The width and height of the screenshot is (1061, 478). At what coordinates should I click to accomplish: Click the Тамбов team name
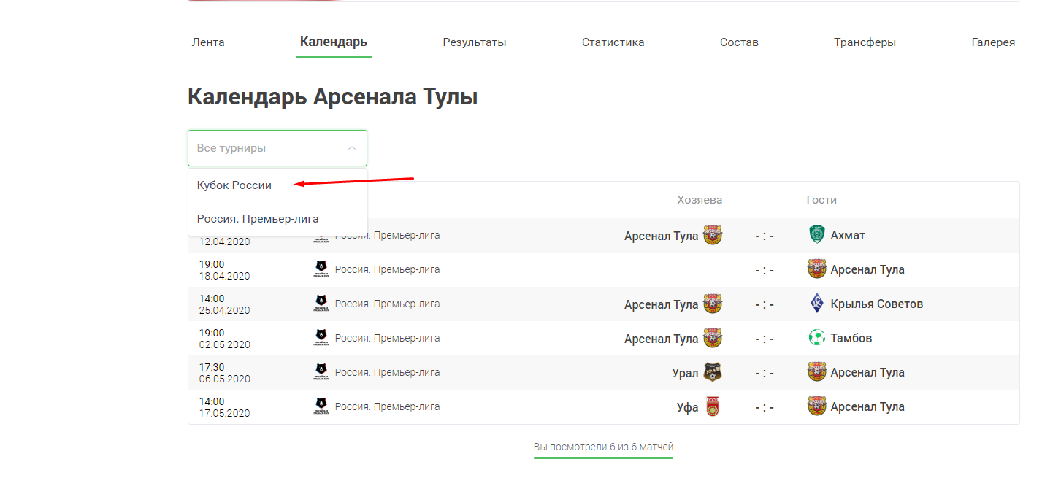[x=851, y=338]
